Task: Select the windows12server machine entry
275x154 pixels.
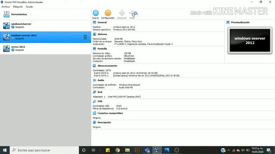Action: pos(46,26)
